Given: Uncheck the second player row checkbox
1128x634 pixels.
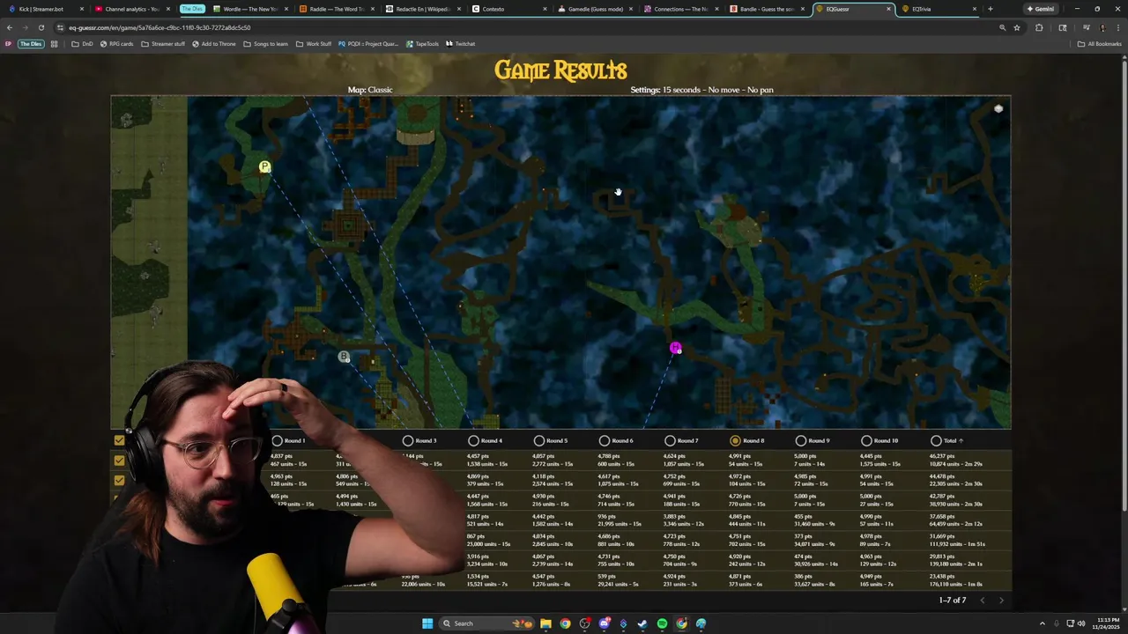Looking at the screenshot, I should coord(119,480).
